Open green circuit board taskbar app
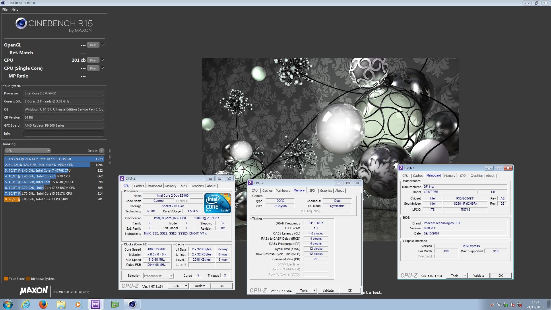This screenshot has width=551, height=310. pos(115,304)
